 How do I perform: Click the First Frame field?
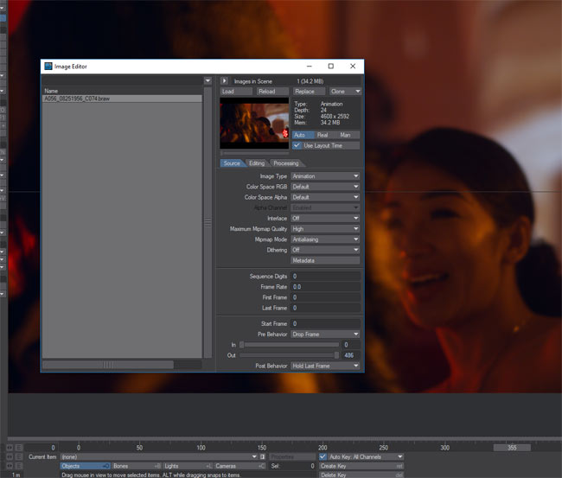click(x=325, y=297)
